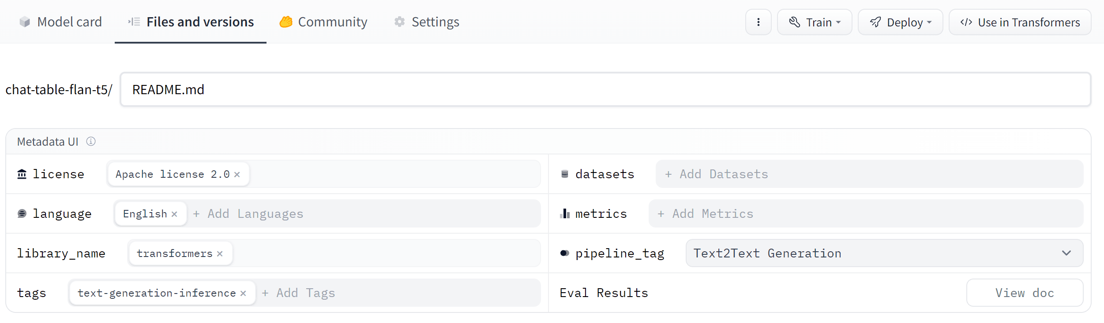Click the tags label
The height and width of the screenshot is (323, 1104).
point(32,293)
